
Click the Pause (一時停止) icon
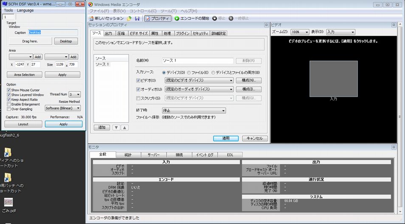click(231, 18)
